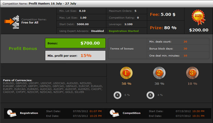Screen dimensions: 213x123
Task: Click the Registration clock calendar icon
Action: pyautogui.click(x=12, y=113)
